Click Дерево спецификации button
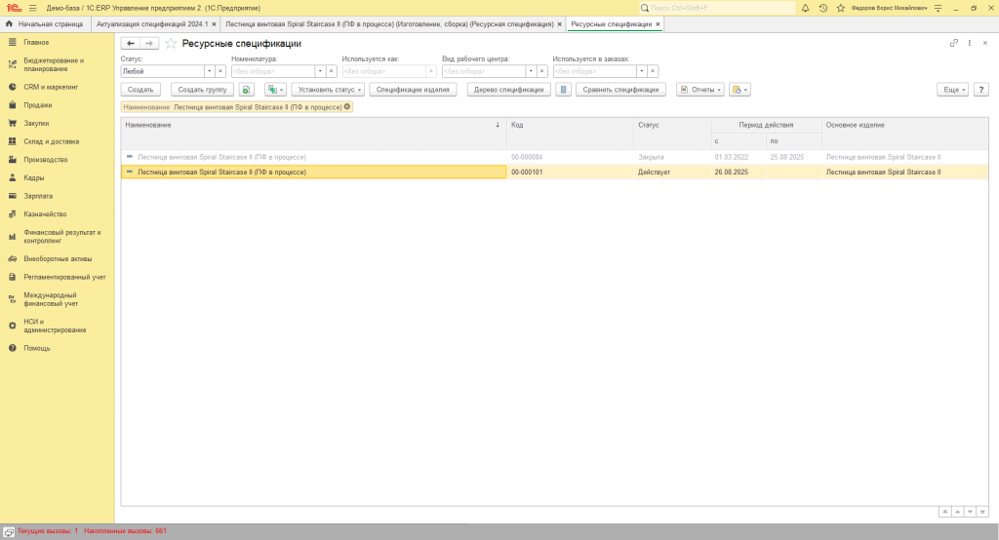Screen dimensions: 999x540 click(x=508, y=90)
